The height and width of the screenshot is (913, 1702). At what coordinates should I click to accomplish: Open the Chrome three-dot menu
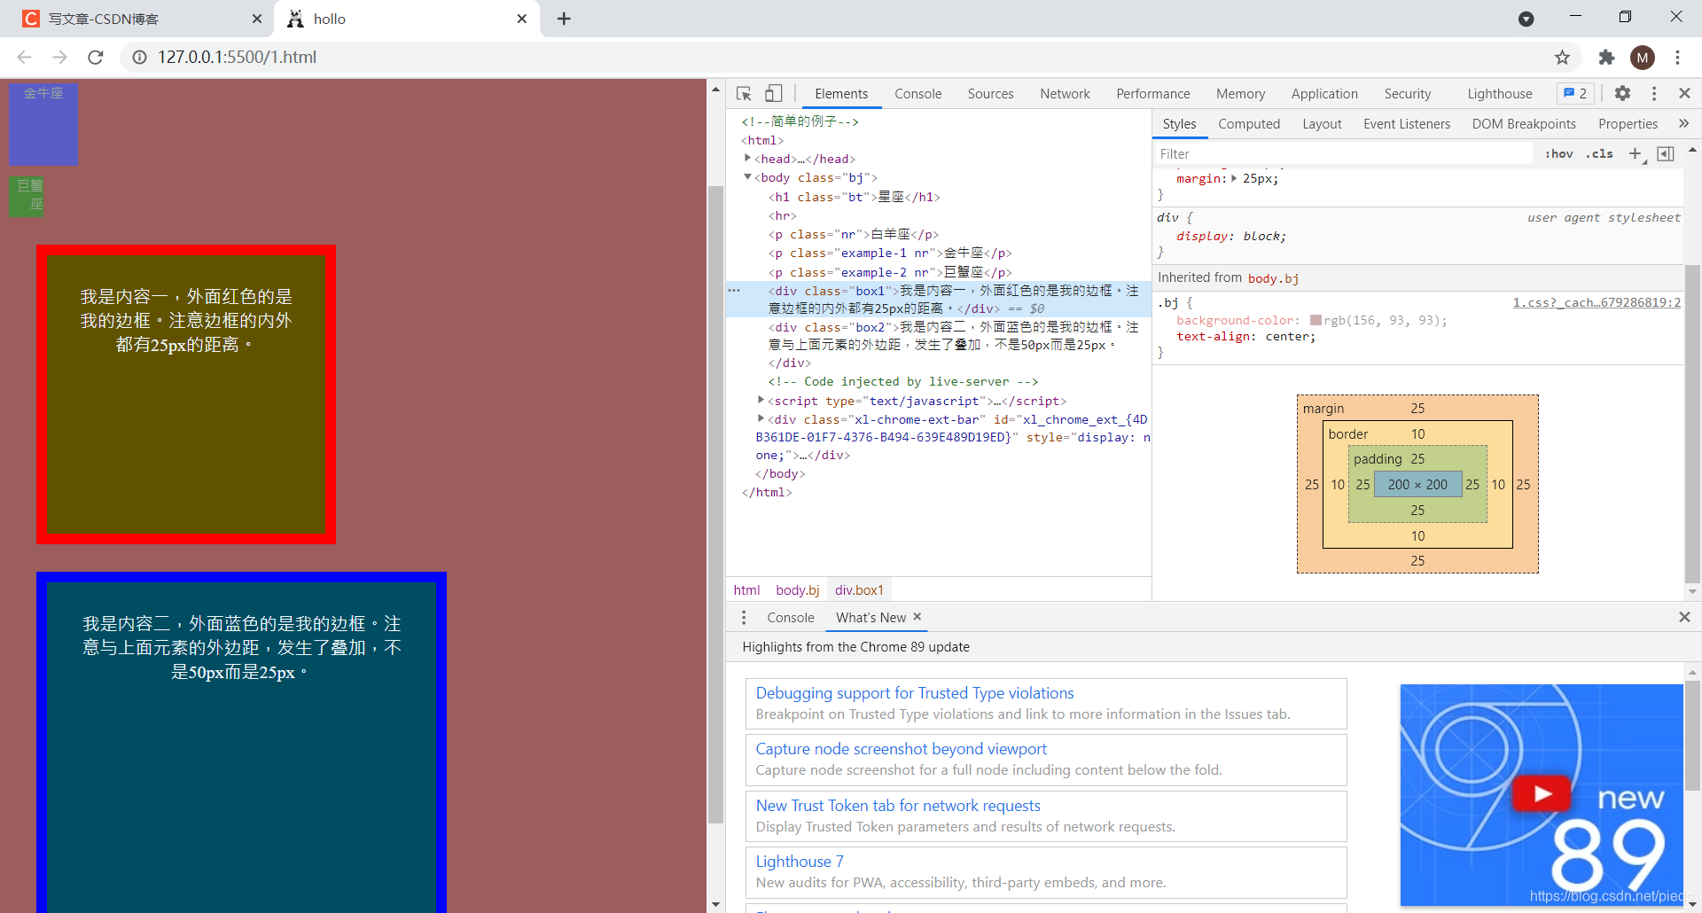point(1677,57)
